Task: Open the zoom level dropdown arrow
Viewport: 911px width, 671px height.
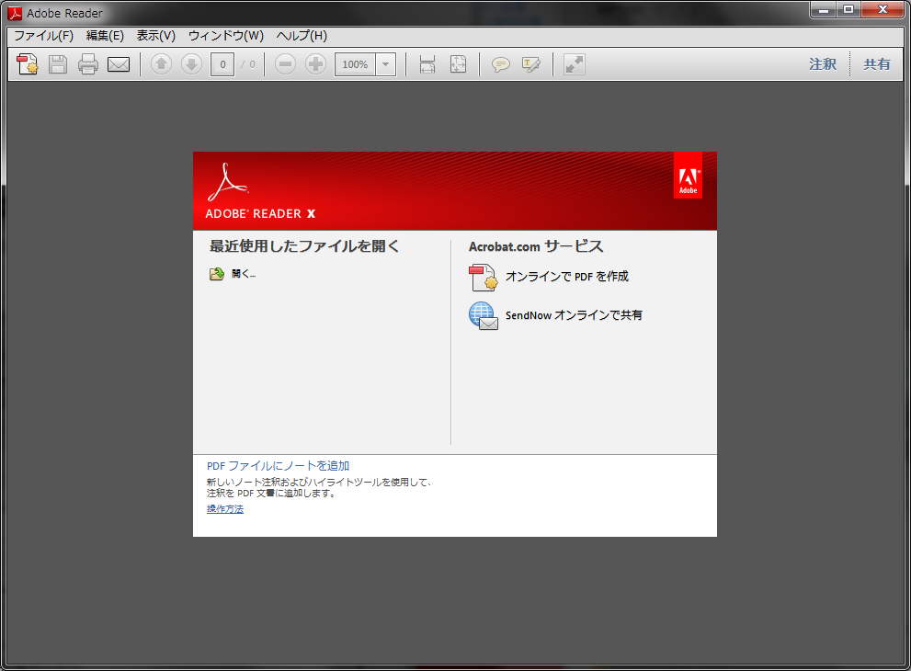Action: tap(386, 64)
